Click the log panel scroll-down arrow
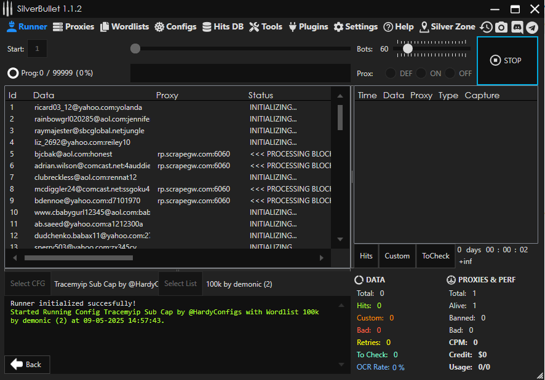This screenshot has height=380, width=545. (x=340, y=365)
